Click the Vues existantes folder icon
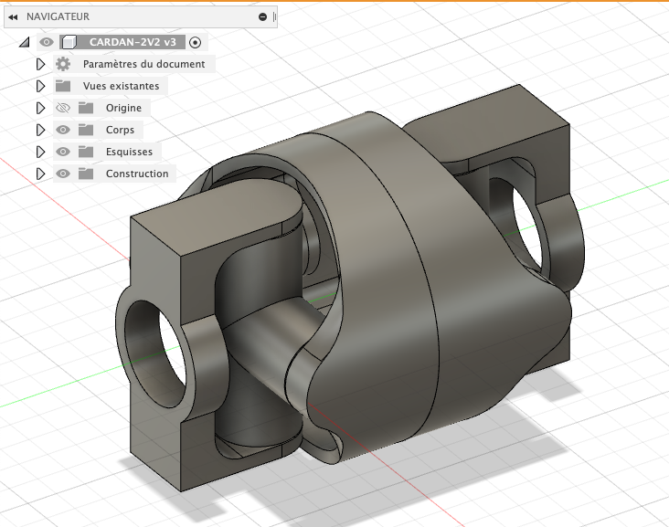Screen dimensions: 669x527 click(63, 86)
